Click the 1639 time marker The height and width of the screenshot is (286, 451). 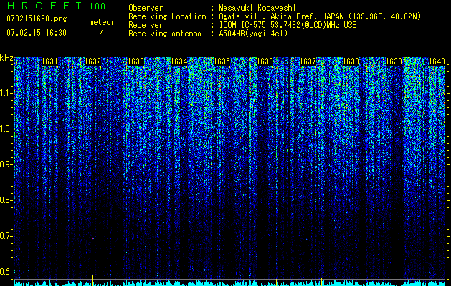click(394, 61)
